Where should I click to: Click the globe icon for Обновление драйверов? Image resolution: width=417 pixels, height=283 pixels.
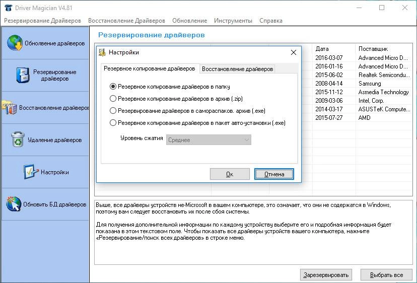click(x=15, y=43)
